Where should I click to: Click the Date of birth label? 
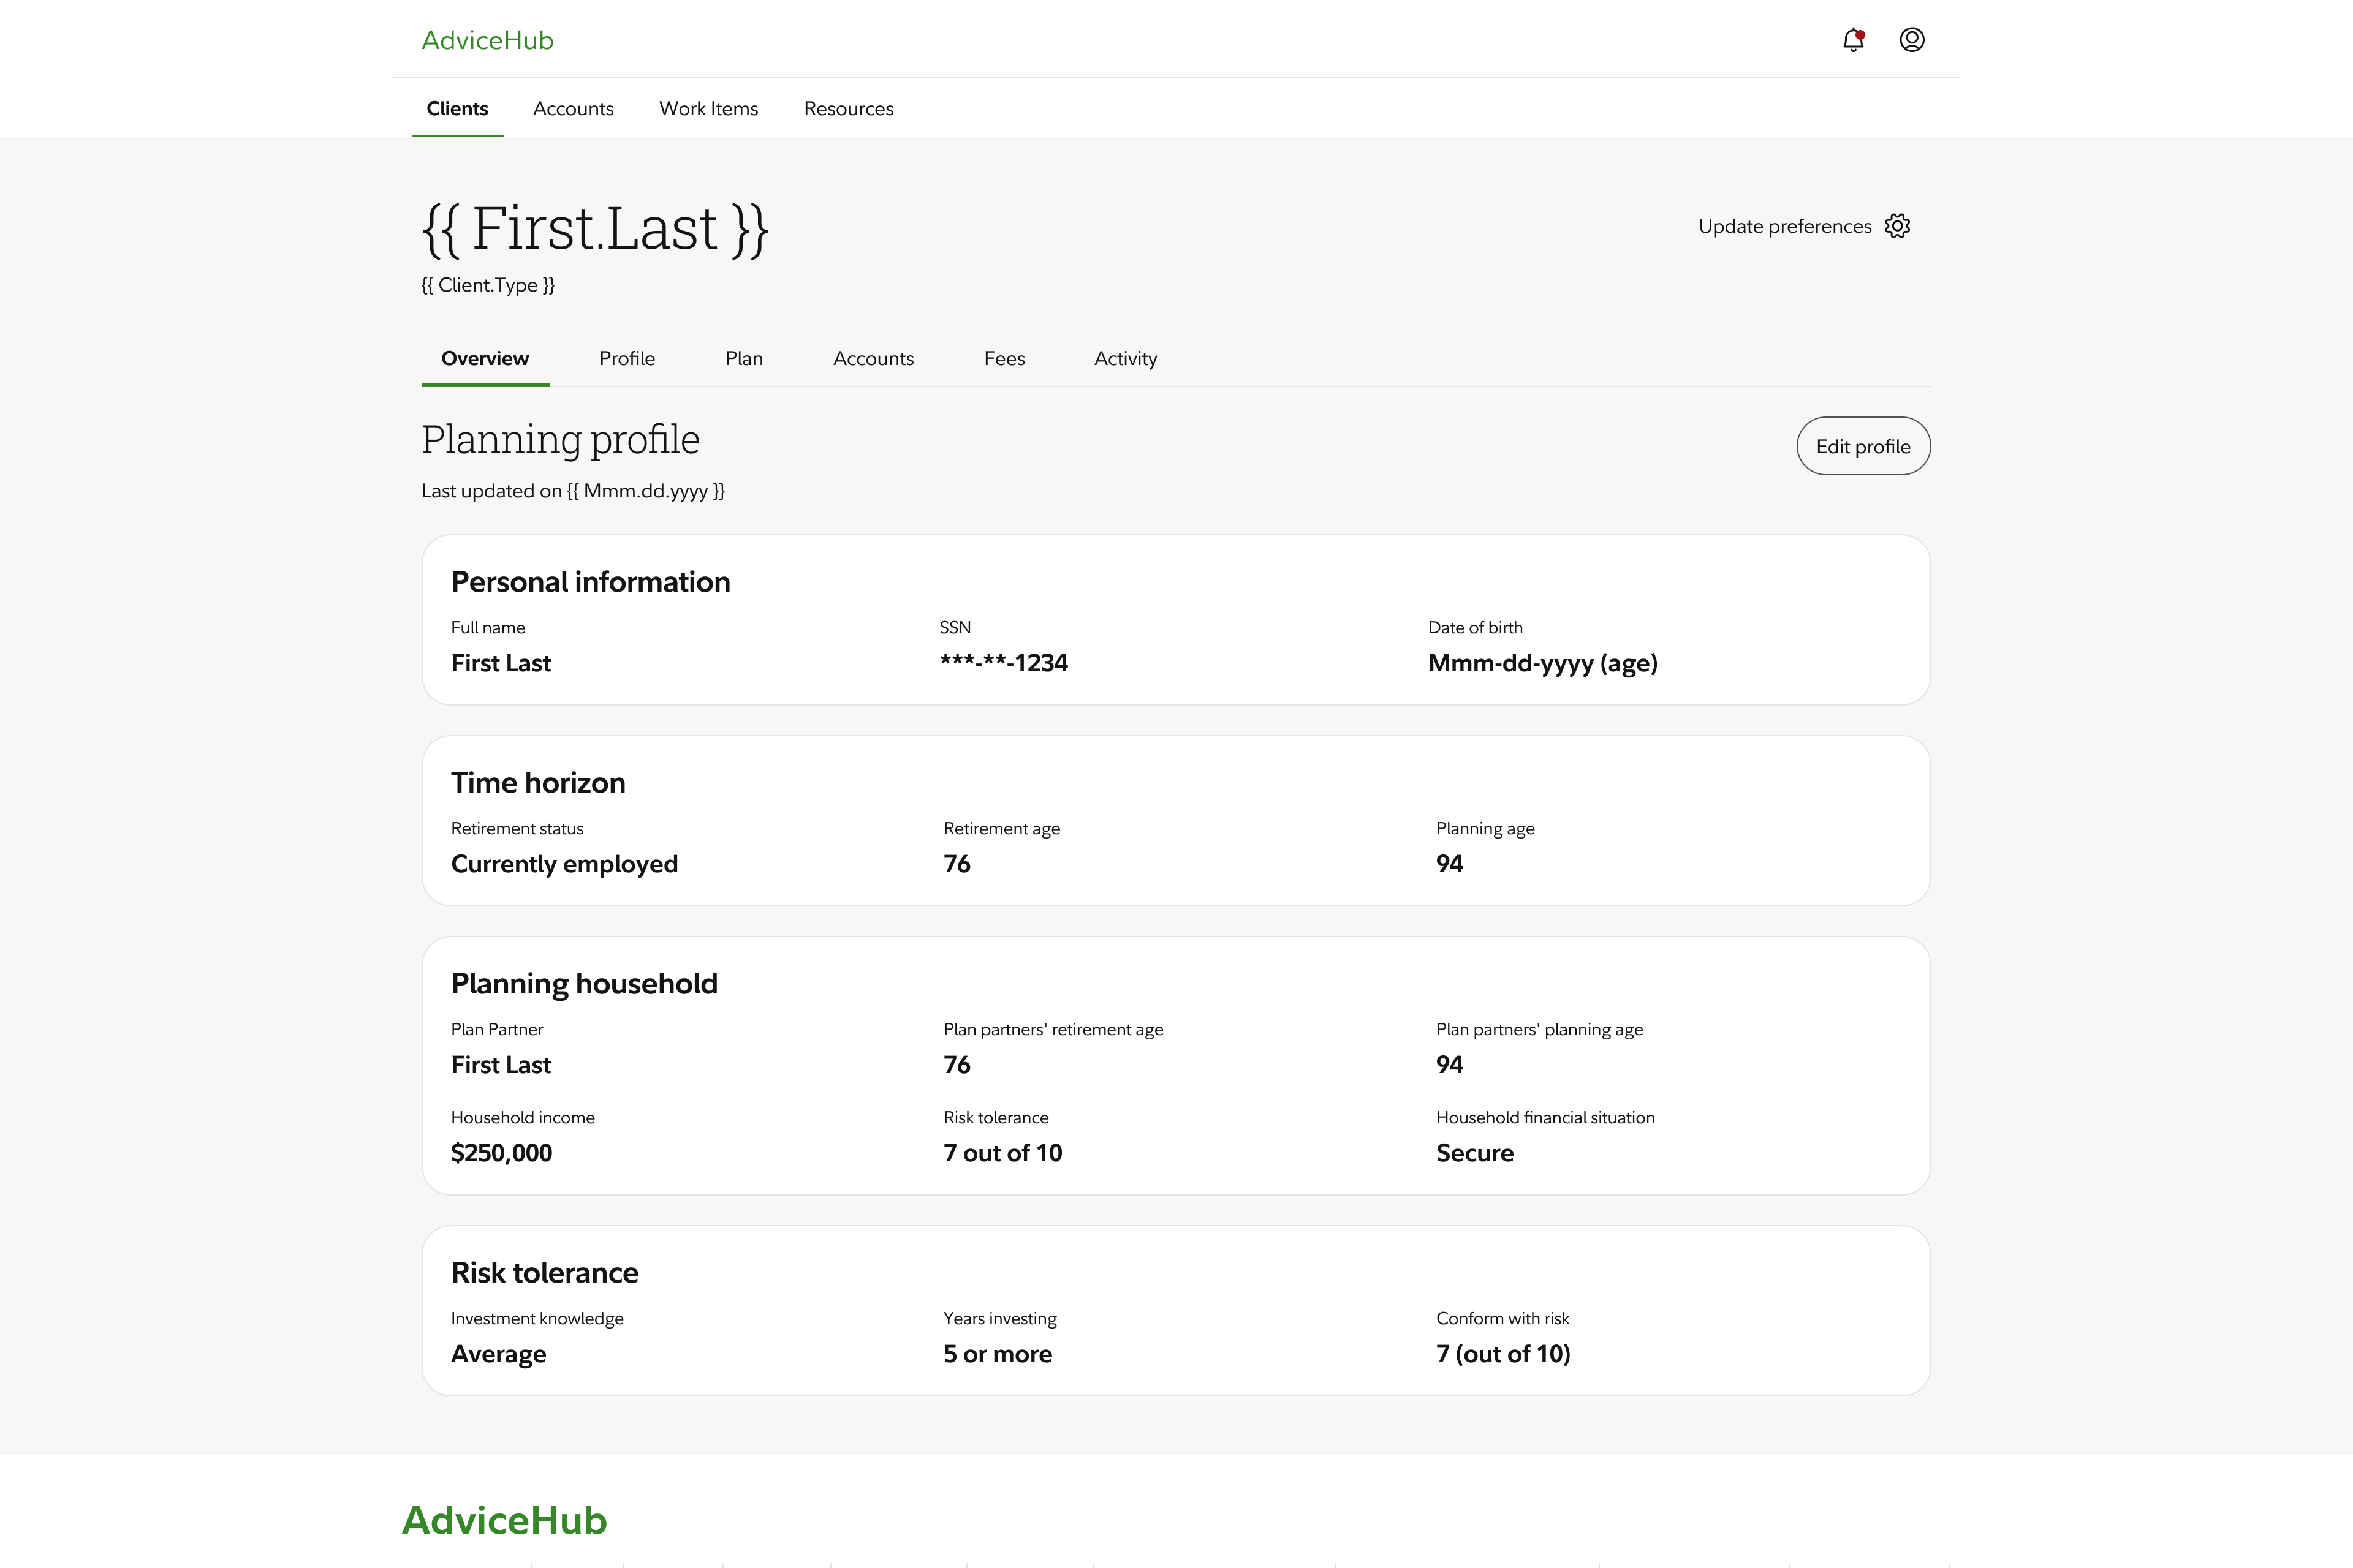pos(1475,628)
